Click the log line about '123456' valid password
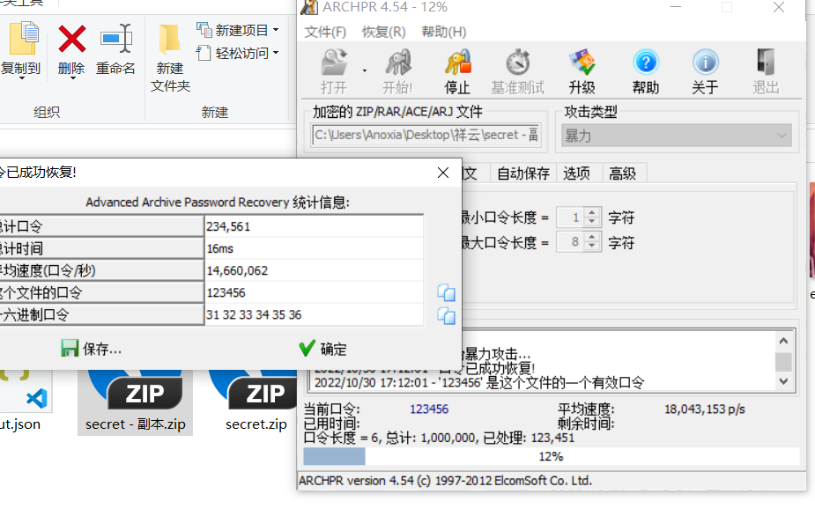The width and height of the screenshot is (815, 516). click(478, 383)
